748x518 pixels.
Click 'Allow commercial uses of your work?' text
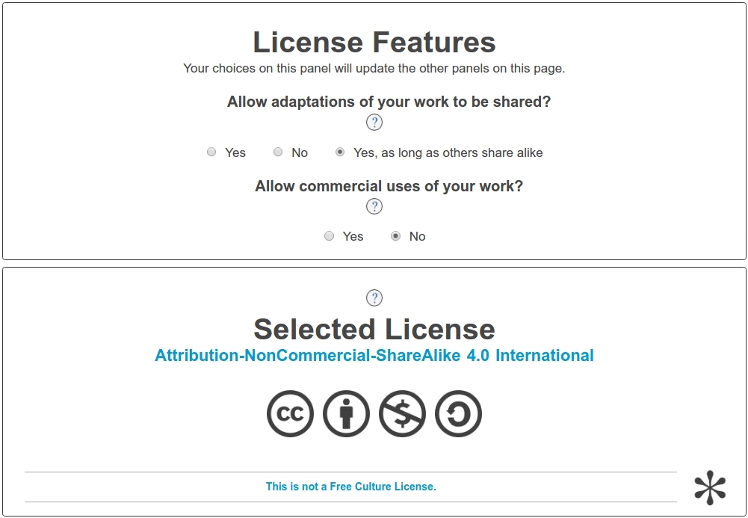[x=389, y=185]
